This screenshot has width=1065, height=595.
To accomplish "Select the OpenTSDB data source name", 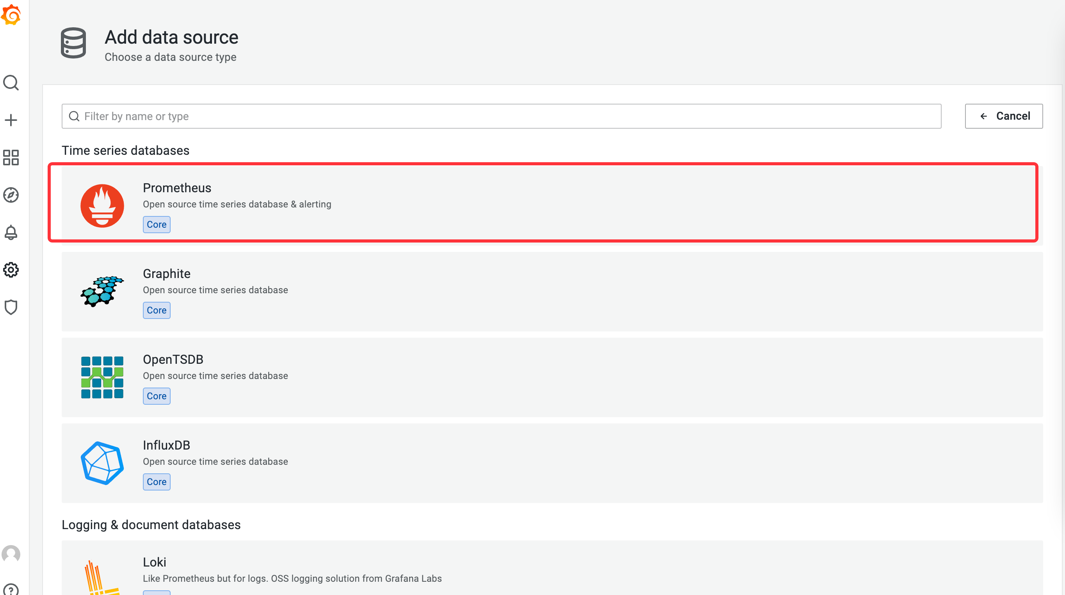I will [x=173, y=359].
